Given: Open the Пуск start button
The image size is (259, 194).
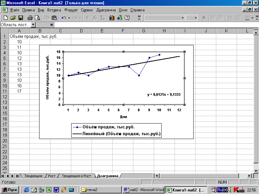Looking at the screenshot, I should point(10,190).
